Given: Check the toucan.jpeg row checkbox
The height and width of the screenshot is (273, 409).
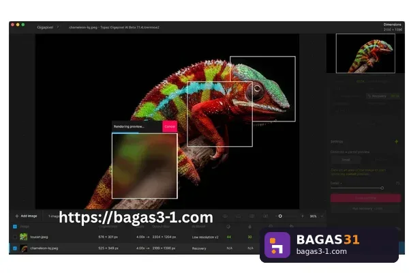Looking at the screenshot, I should (15, 237).
